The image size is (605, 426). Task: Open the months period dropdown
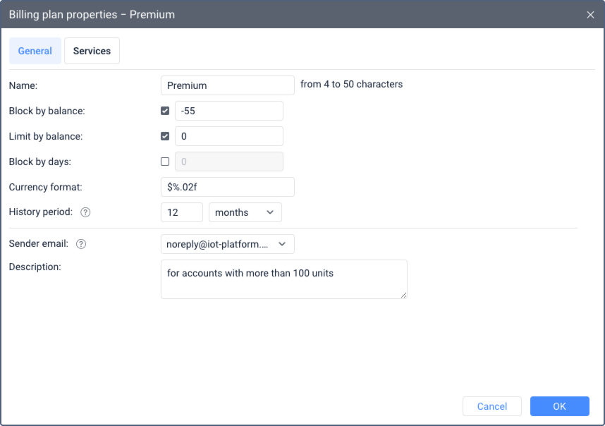(x=245, y=212)
